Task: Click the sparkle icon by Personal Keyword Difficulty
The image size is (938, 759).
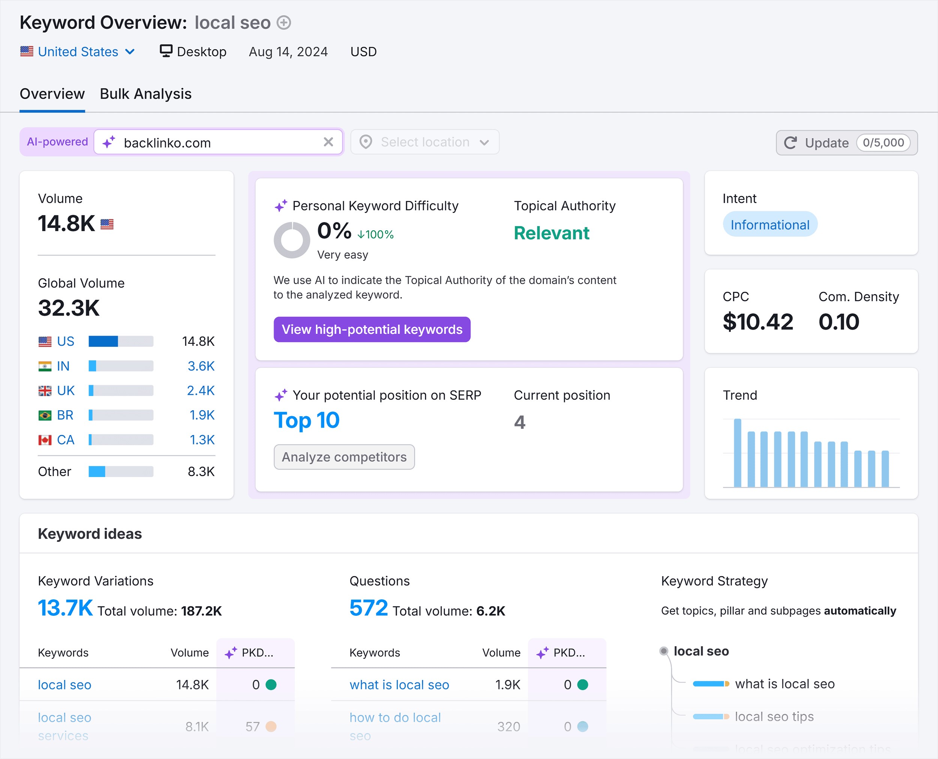Action: [x=281, y=205]
